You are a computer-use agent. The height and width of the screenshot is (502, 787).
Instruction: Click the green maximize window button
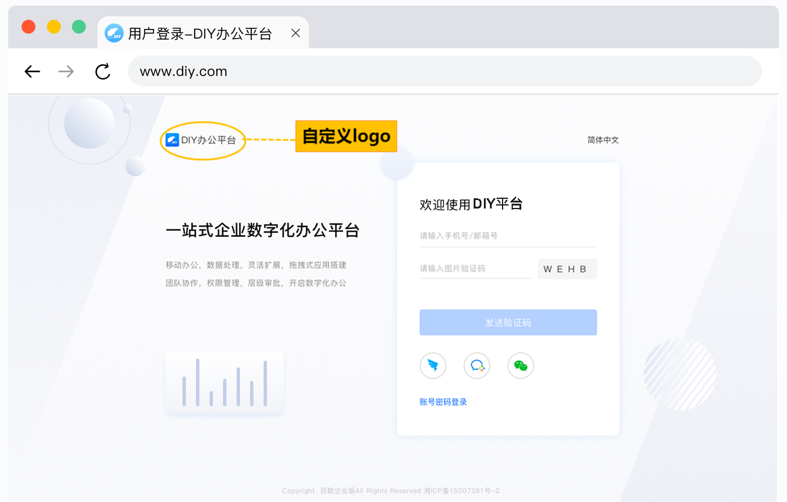[78, 27]
